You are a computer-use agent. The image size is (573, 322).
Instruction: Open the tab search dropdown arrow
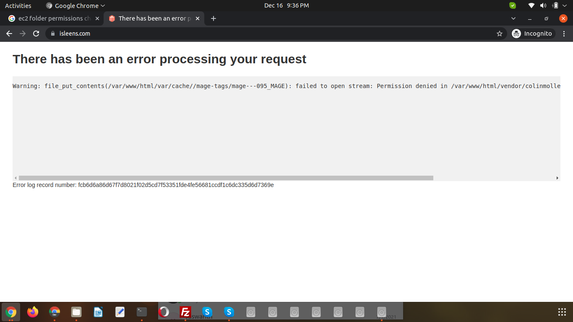[x=513, y=18]
